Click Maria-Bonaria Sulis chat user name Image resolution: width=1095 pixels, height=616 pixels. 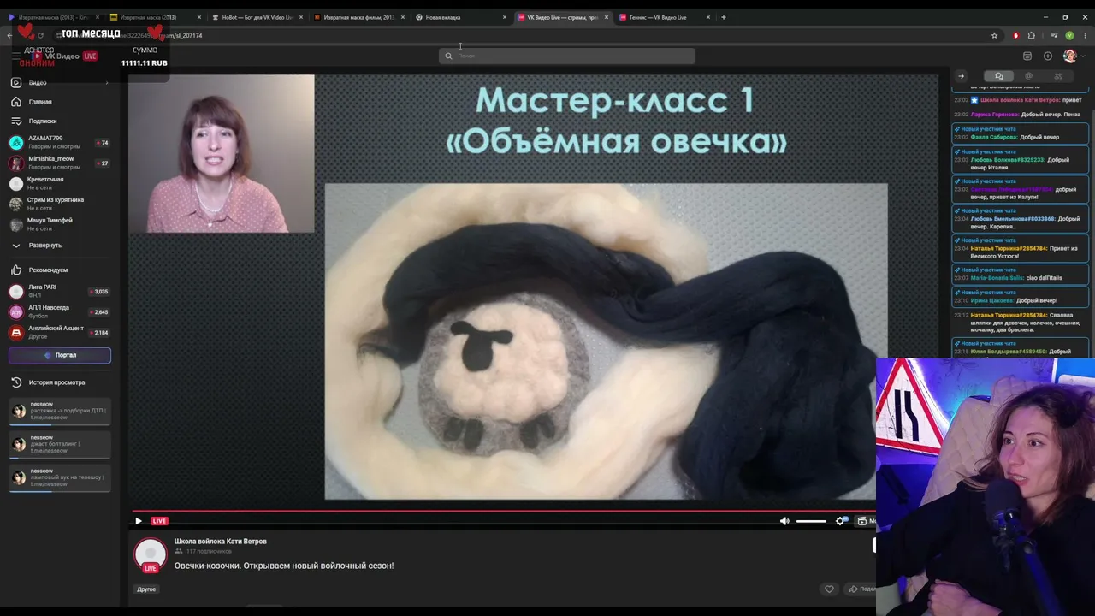pos(997,278)
